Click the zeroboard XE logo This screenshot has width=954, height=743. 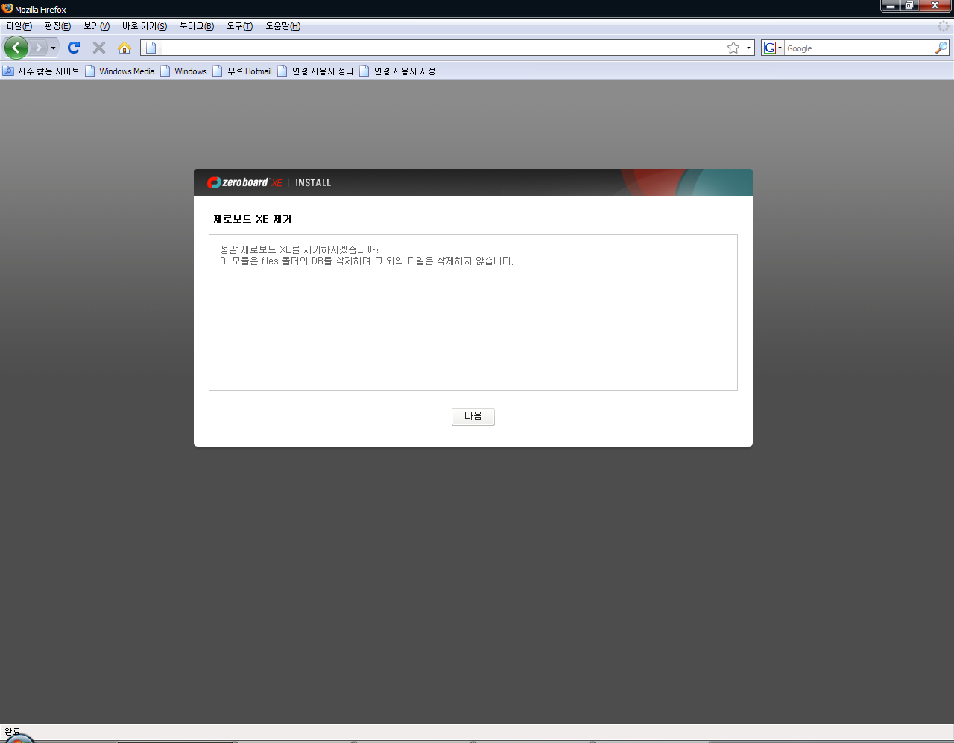[244, 182]
